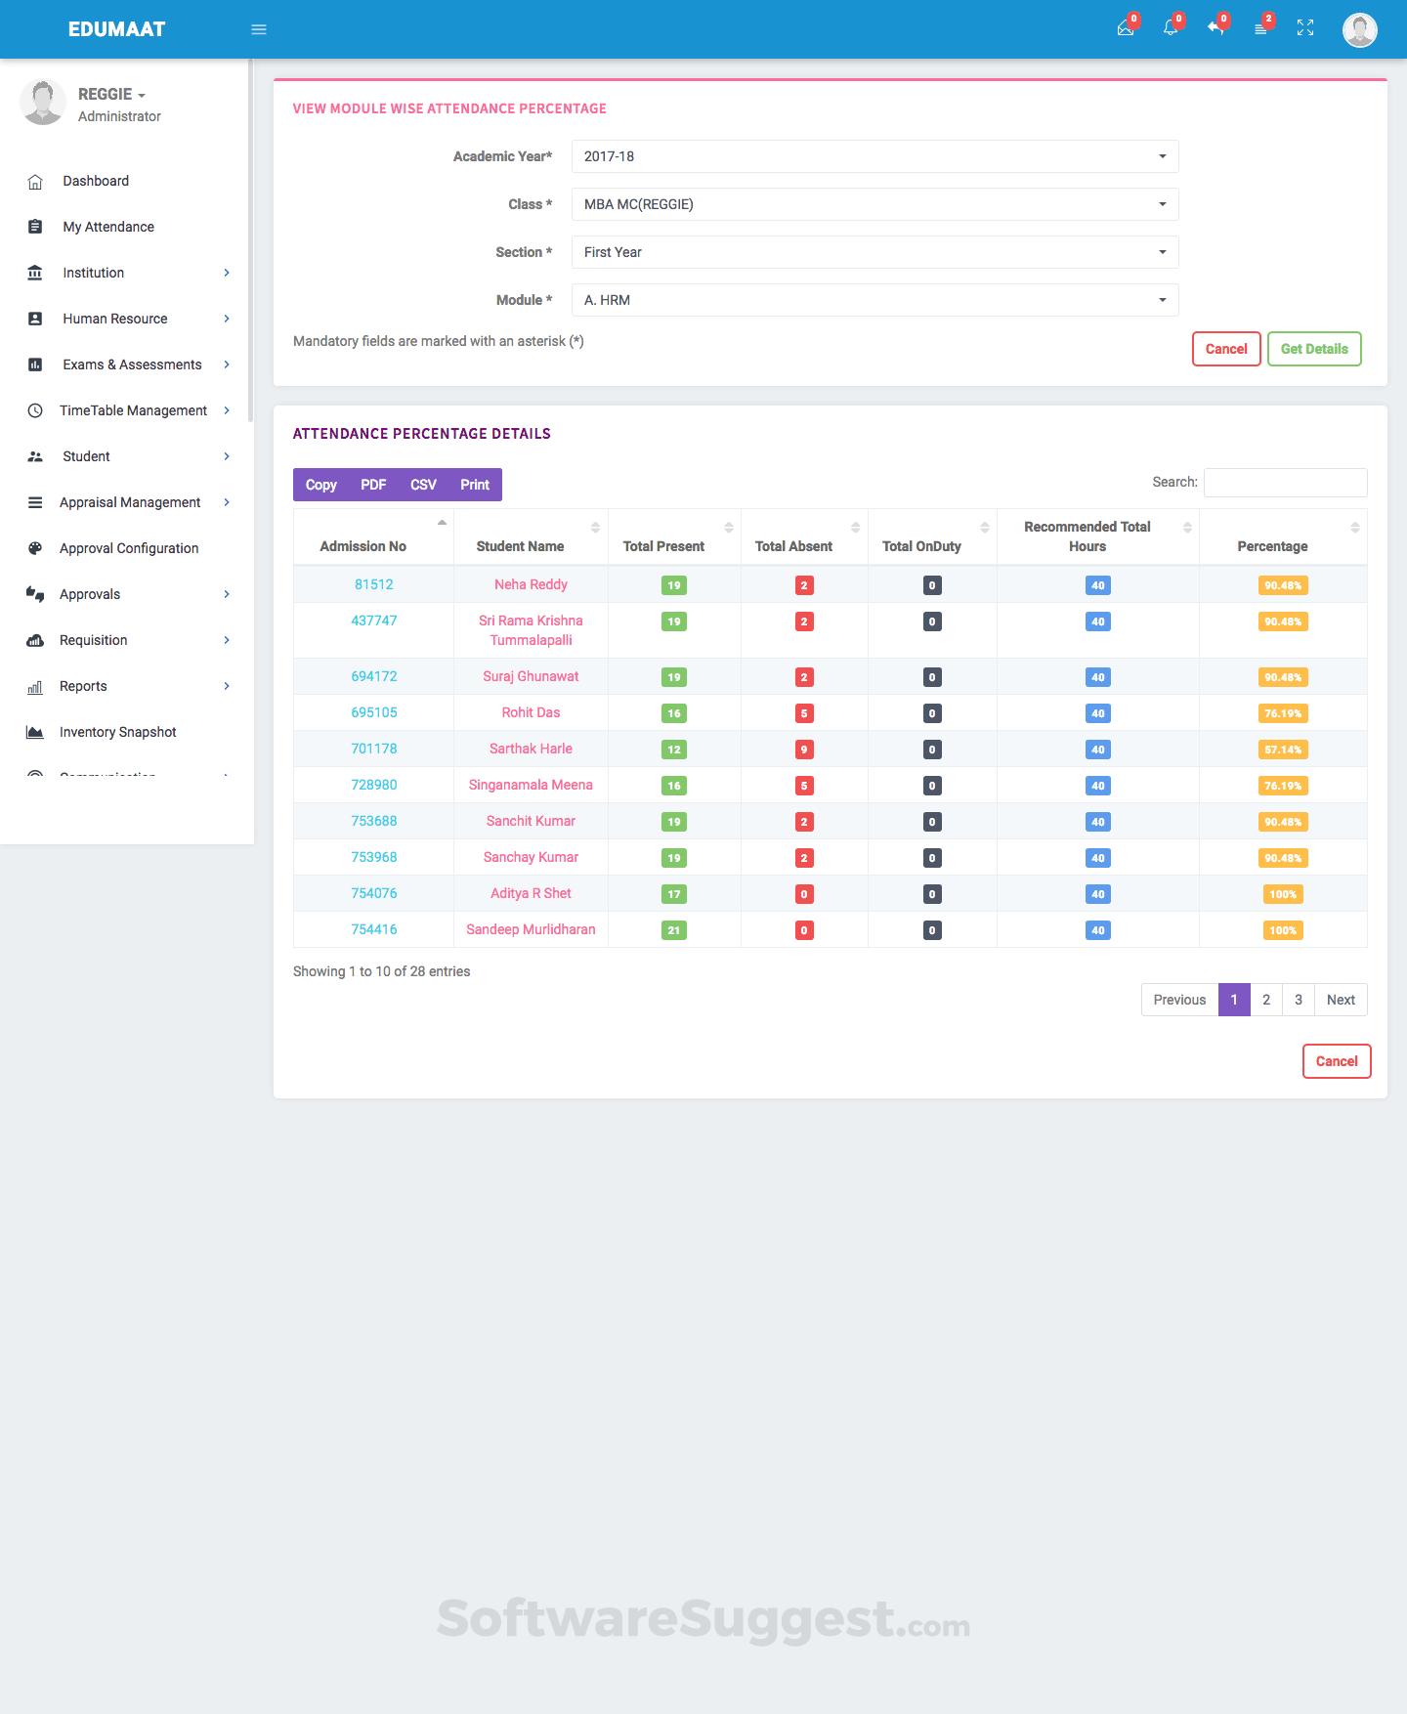1407x1714 pixels.
Task: Click the Dashboard home icon
Action: (x=35, y=182)
